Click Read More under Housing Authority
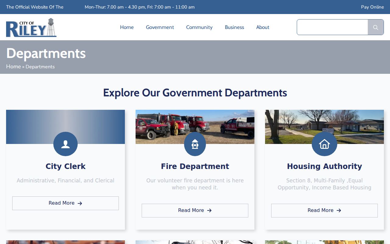The height and width of the screenshot is (244, 390). [324, 210]
